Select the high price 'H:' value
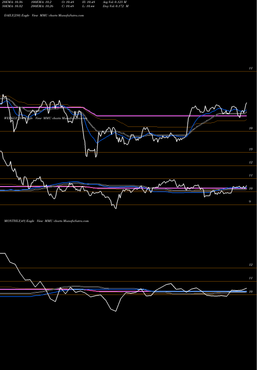 88,2
